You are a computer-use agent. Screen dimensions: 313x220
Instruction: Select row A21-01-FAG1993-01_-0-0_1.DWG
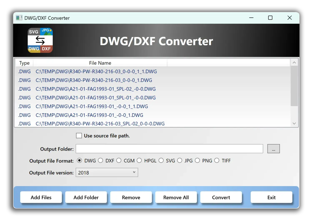[153, 115]
